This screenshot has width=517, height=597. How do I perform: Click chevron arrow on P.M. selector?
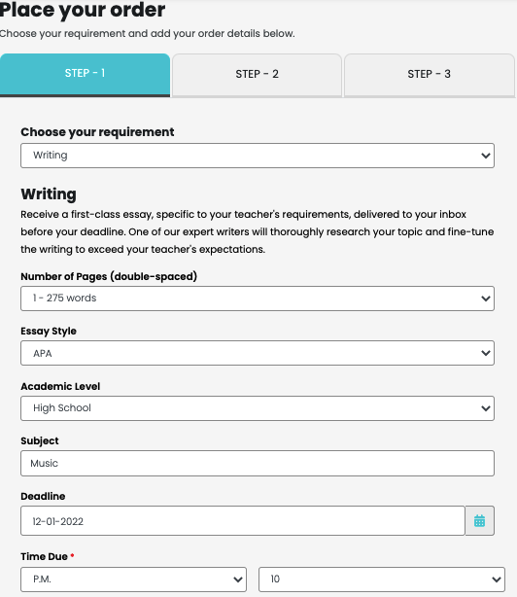pos(238,579)
